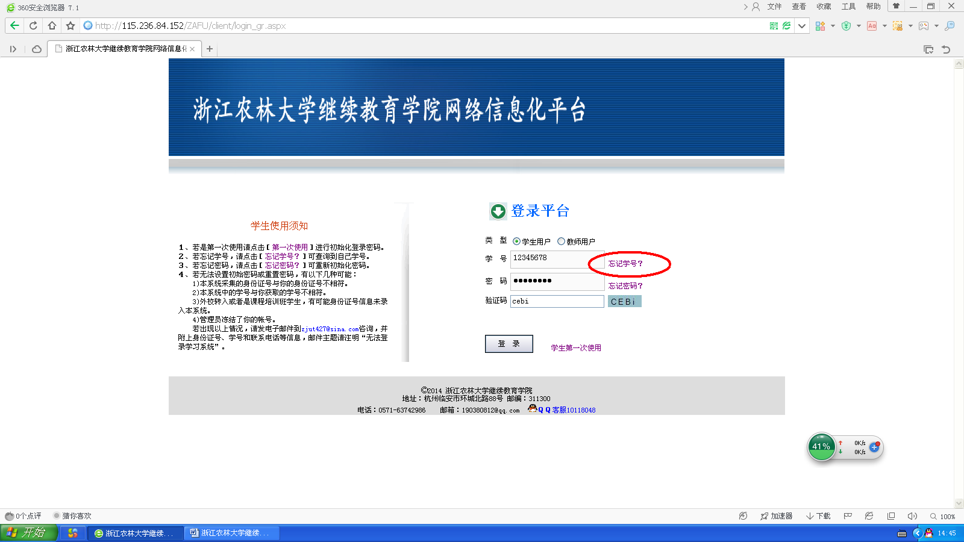Toggle the sidebar panel icon left of tabs
This screenshot has height=542, width=964.
pos(13,49)
